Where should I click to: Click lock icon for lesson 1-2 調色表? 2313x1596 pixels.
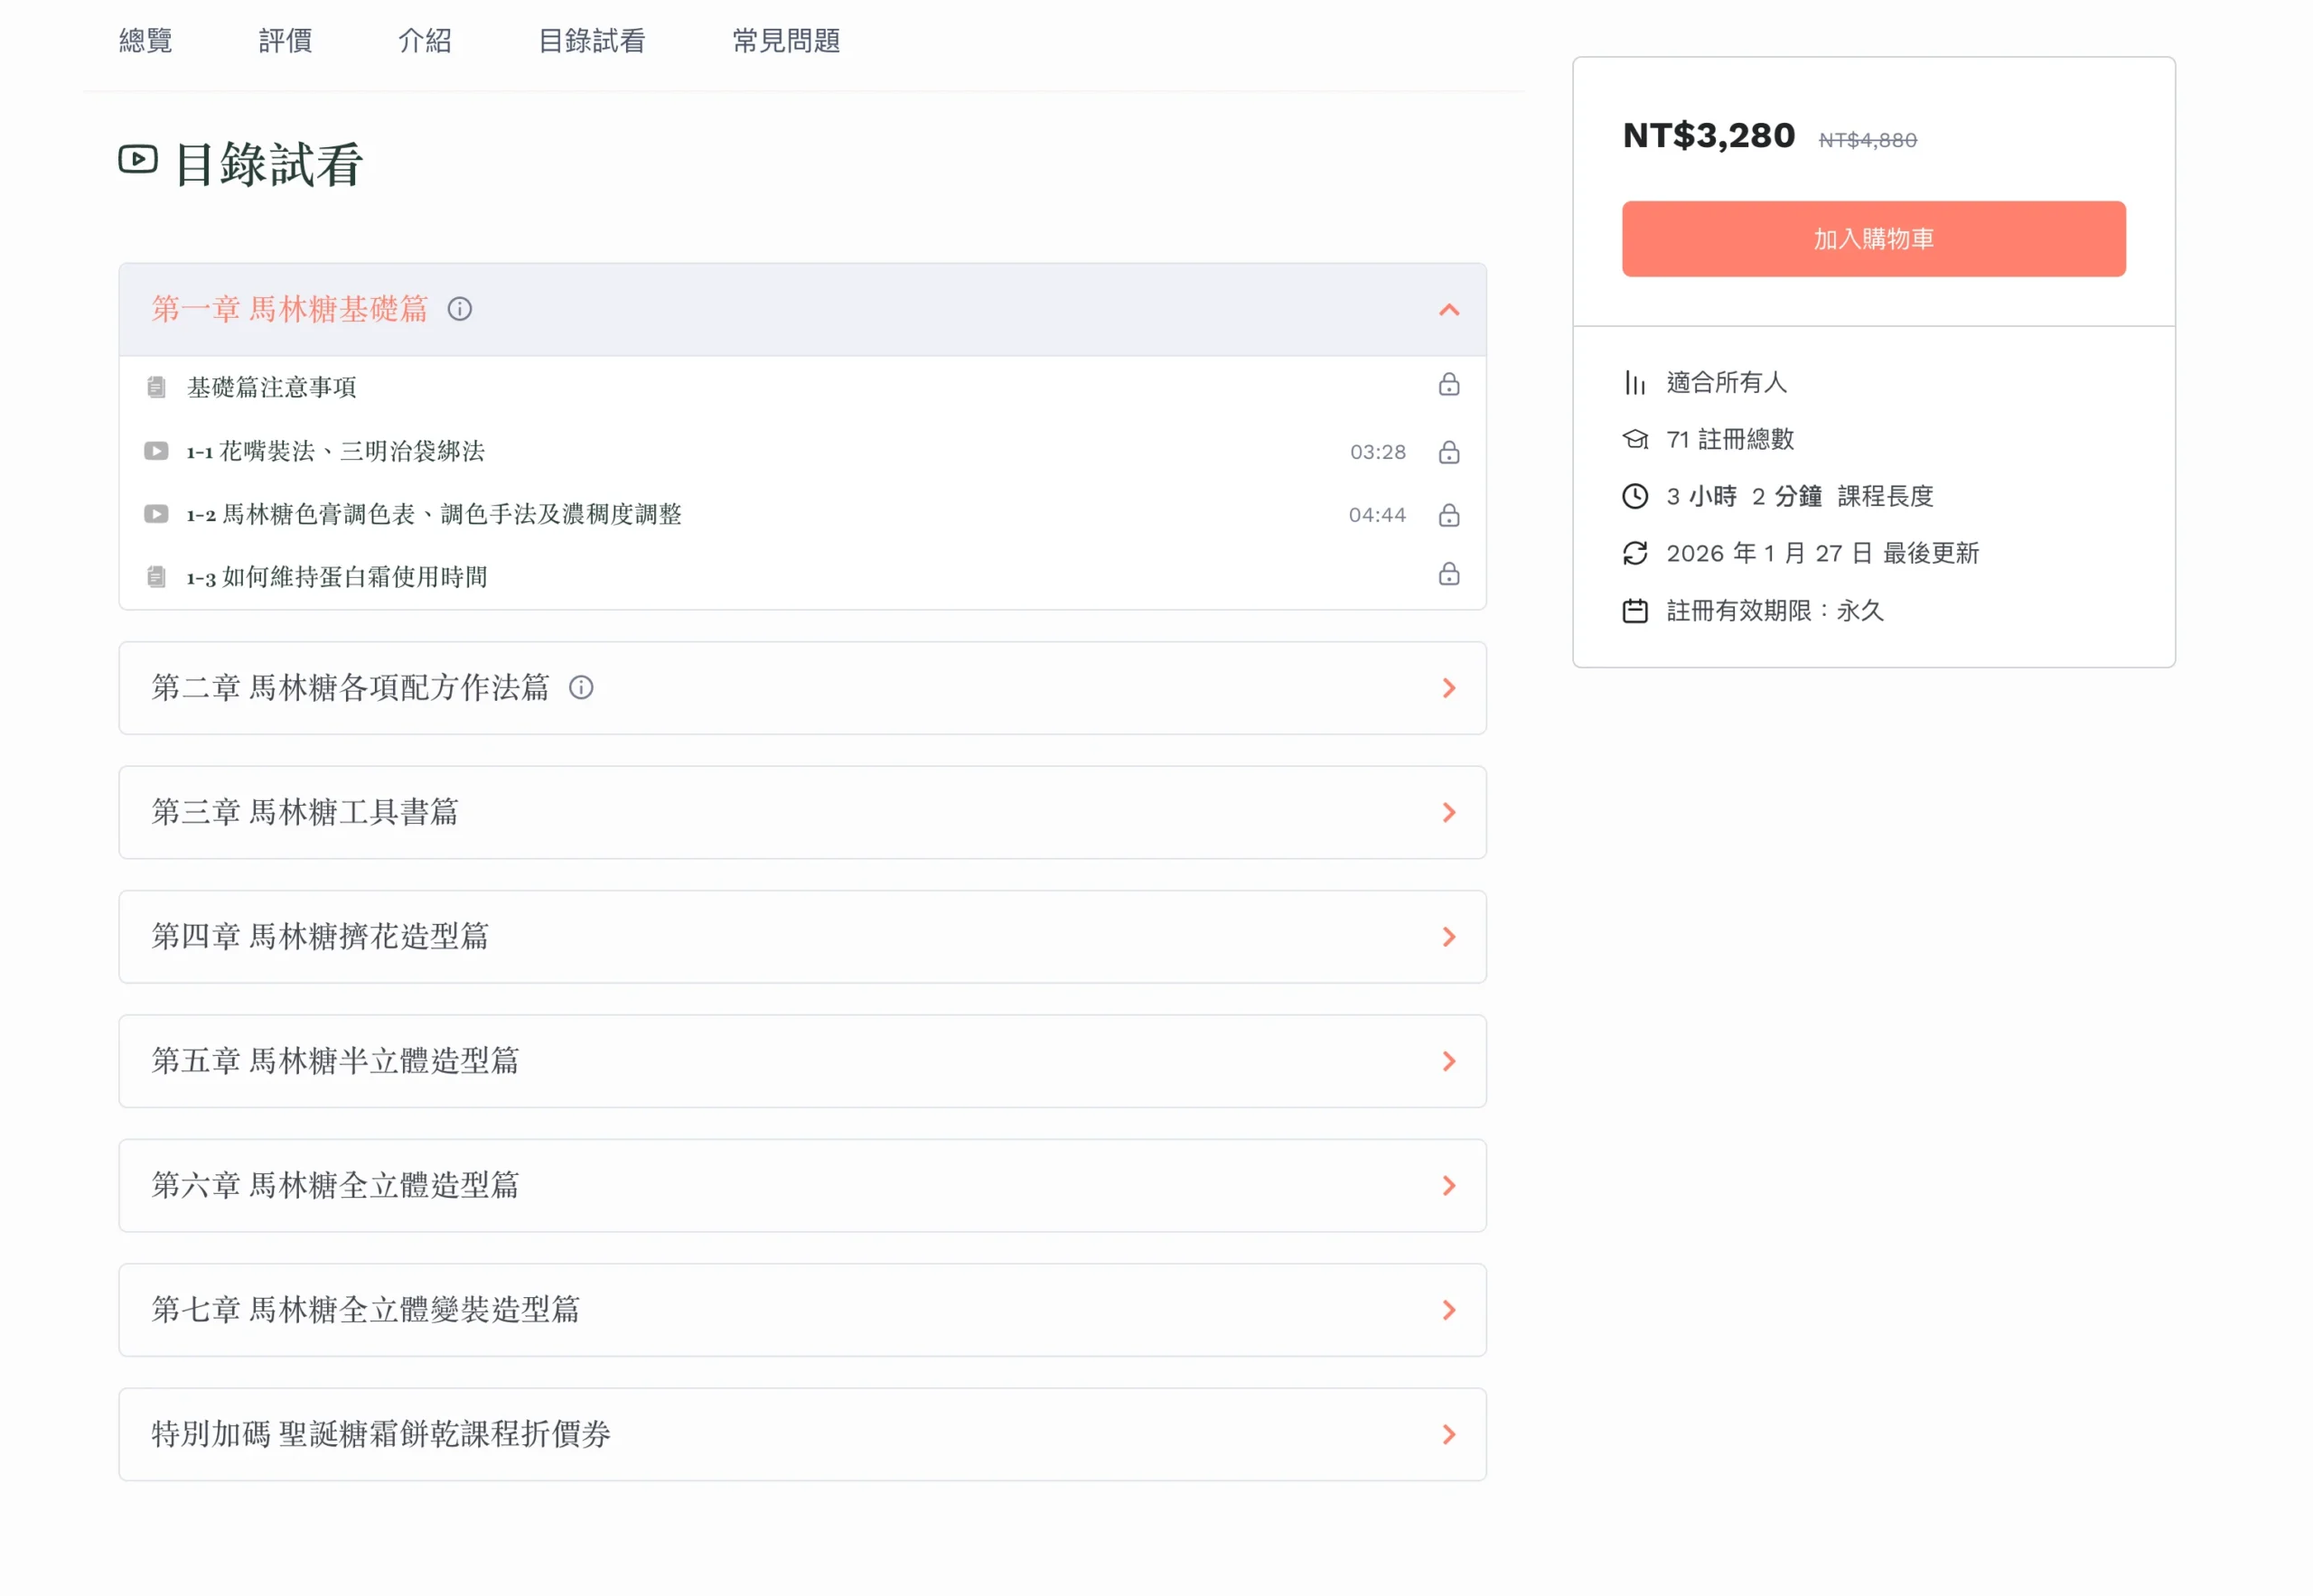pos(1448,515)
